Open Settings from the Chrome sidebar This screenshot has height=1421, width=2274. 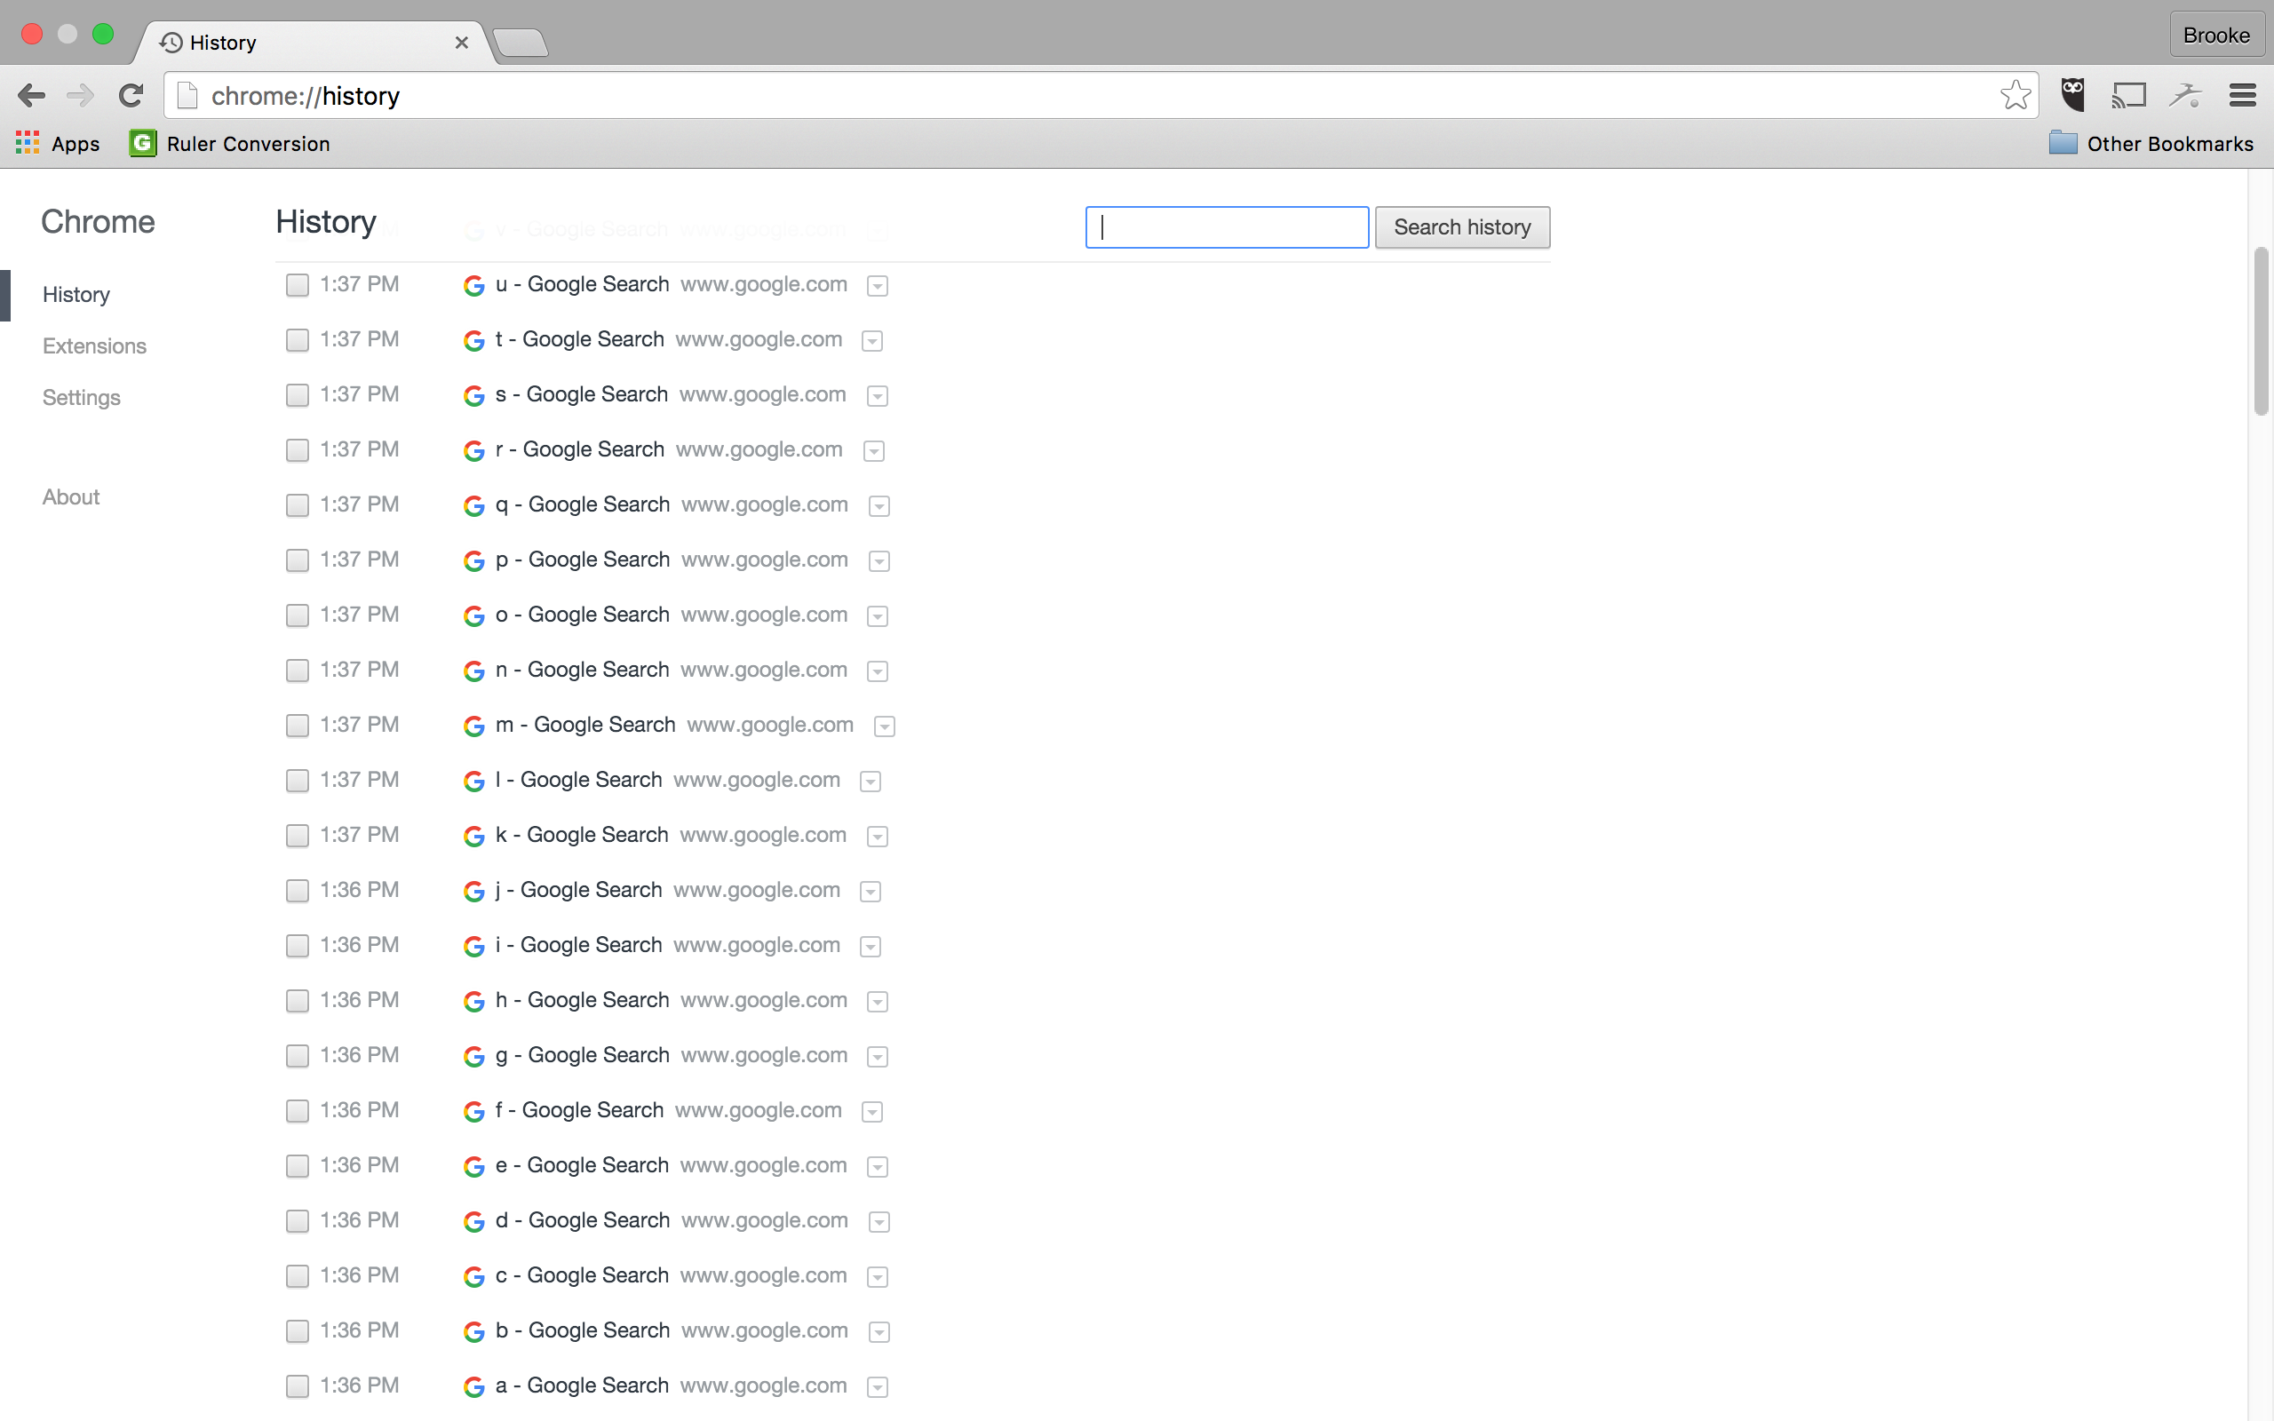(81, 398)
